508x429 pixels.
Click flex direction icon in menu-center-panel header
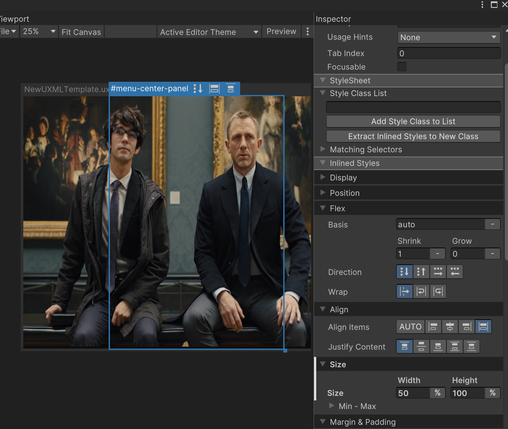[x=198, y=88]
